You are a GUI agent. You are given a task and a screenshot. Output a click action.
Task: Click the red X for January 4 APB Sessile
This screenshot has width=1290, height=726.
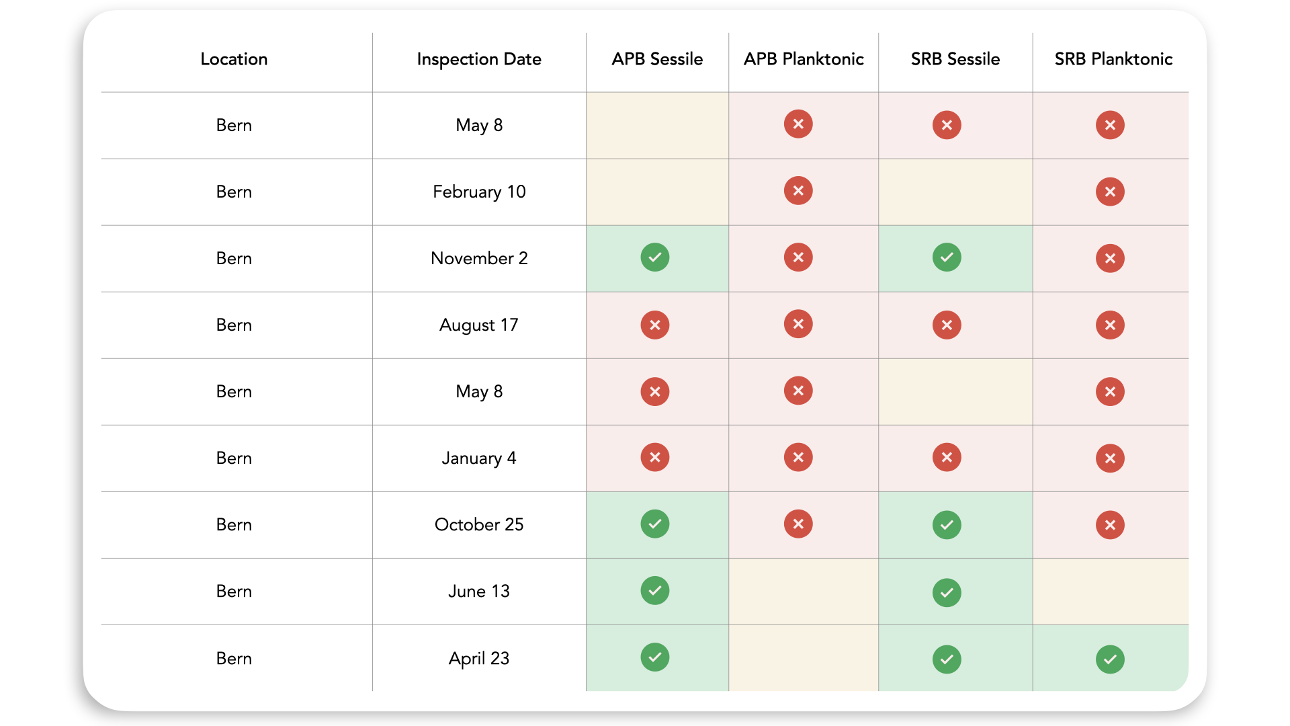[x=654, y=458]
